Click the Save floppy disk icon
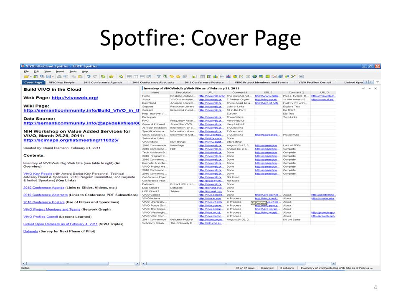This screenshot has width=401, height=301. 48,77
